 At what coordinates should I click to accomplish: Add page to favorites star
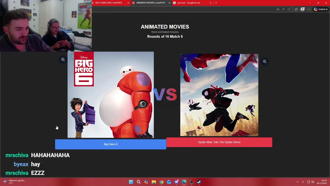coord(289,9)
